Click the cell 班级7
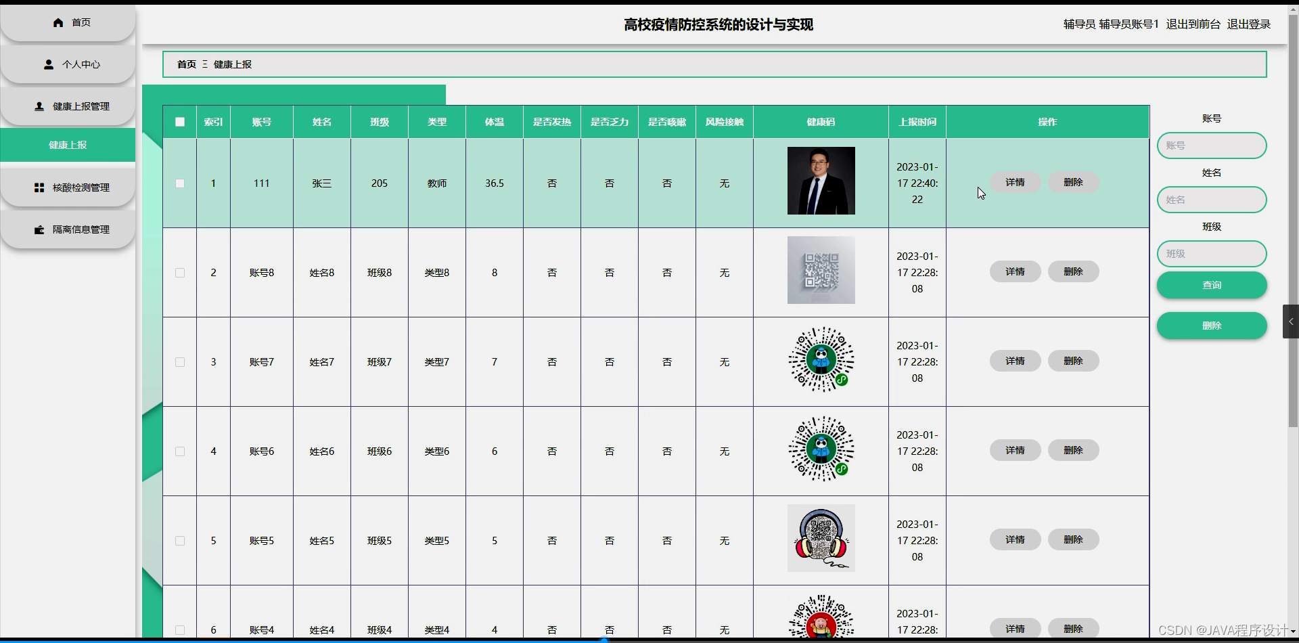This screenshot has height=643, width=1299. 380,362
